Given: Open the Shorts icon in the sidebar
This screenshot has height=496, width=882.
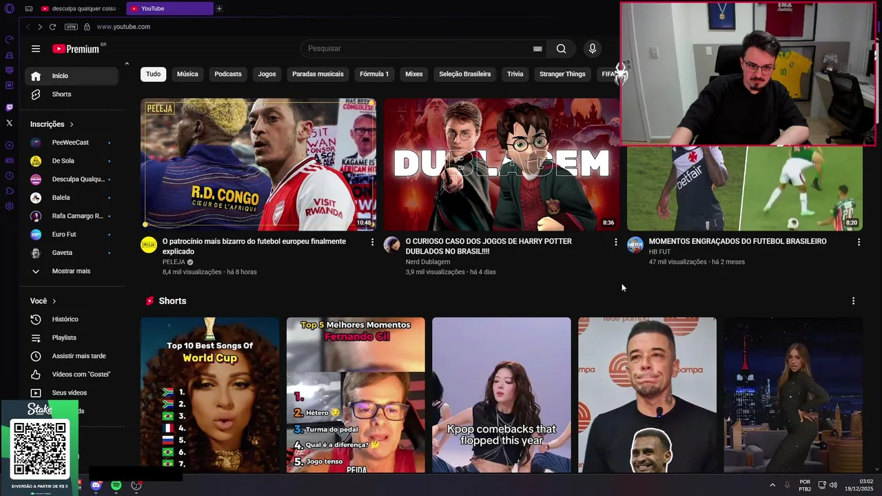Looking at the screenshot, I should pos(36,94).
